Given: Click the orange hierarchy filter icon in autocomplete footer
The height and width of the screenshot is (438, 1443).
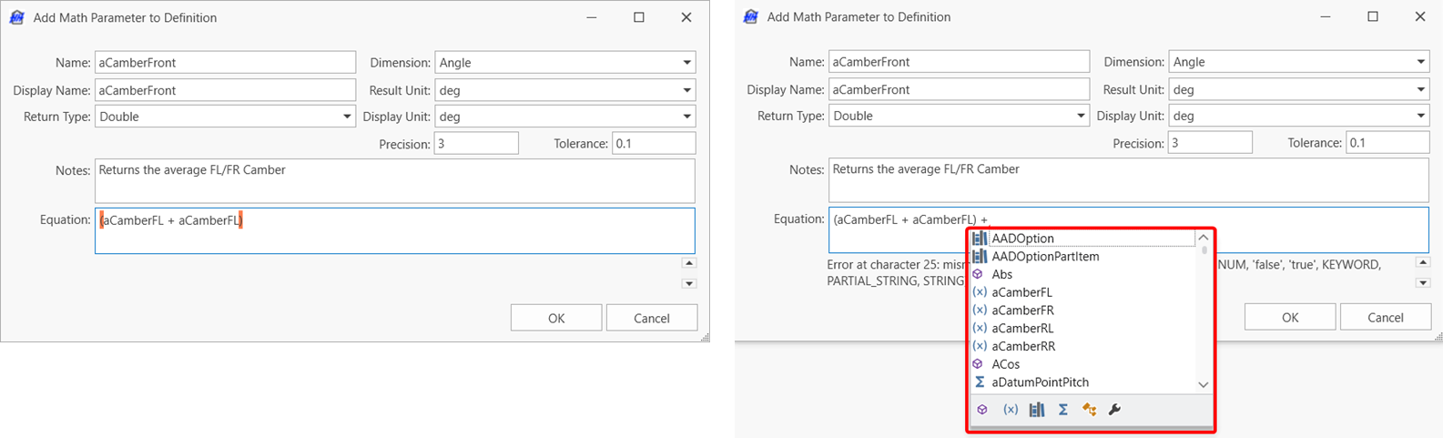Looking at the screenshot, I should click(x=1089, y=410).
